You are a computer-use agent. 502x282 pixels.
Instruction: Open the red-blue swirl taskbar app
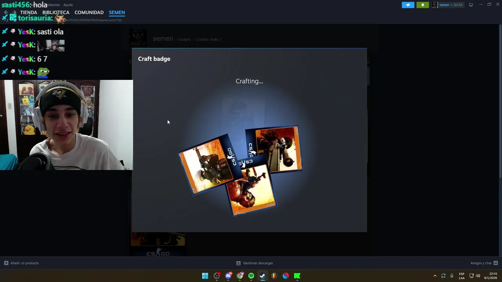286,276
